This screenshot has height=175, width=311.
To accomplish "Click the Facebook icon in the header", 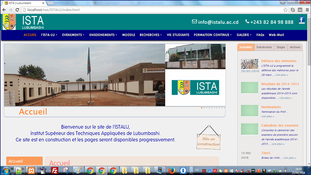I will click(302, 20).
